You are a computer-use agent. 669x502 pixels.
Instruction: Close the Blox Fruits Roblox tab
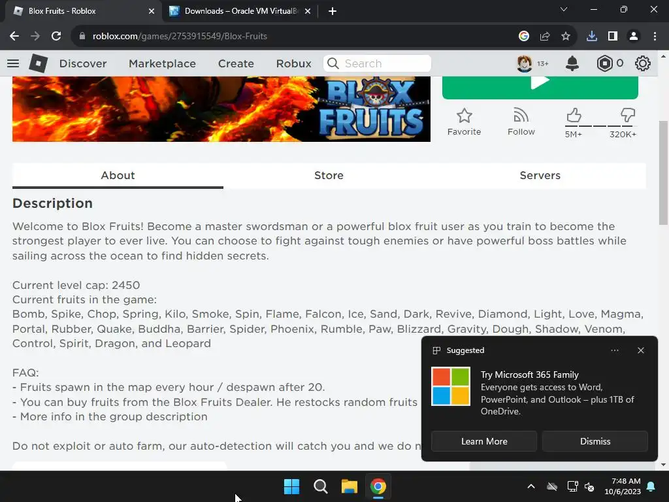(152, 11)
